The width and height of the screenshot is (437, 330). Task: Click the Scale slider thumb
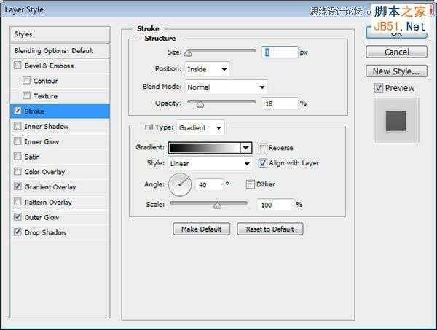coord(217,205)
